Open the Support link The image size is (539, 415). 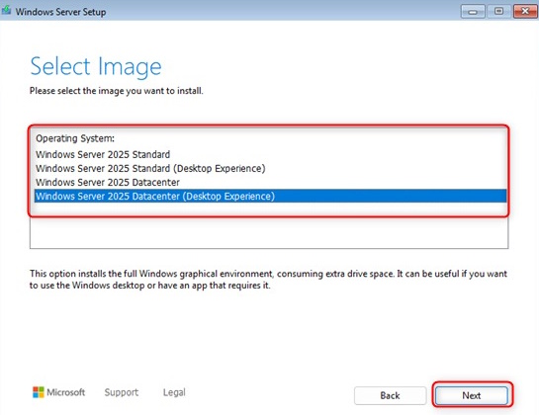click(x=122, y=392)
